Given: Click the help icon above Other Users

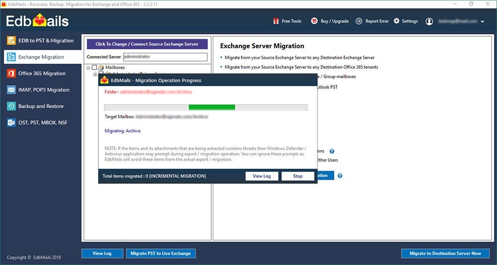Looking at the screenshot, I should (x=332, y=151).
